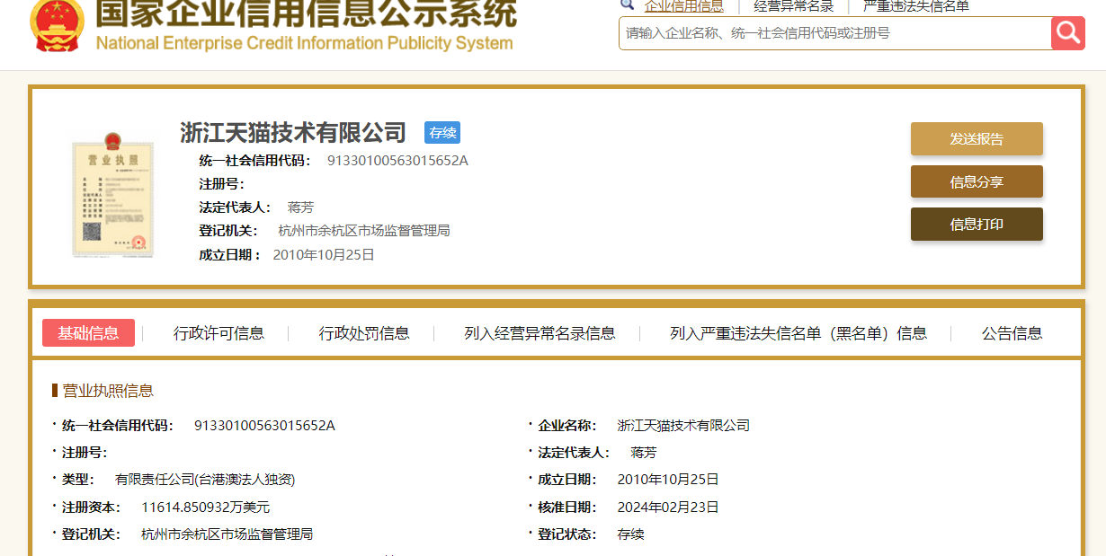Focus the enterprise name search input field
Screen dimensions: 1106x556
pos(834,33)
